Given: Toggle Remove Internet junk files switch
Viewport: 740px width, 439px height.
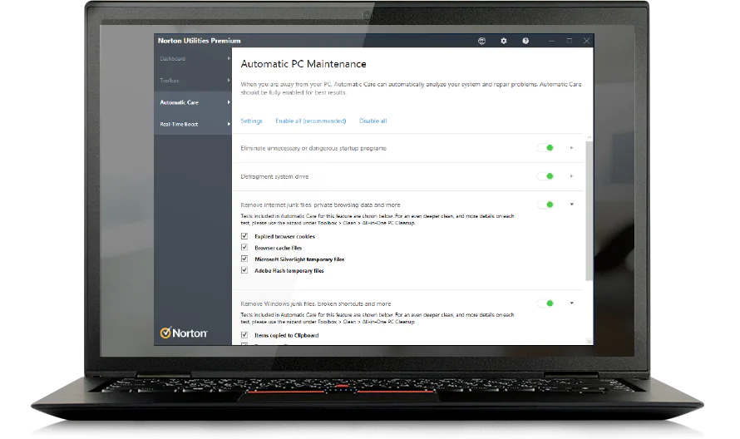Looking at the screenshot, I should pyautogui.click(x=545, y=205).
